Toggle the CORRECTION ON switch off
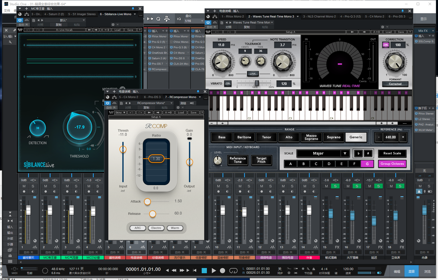438x280 pixels. pos(386,45)
